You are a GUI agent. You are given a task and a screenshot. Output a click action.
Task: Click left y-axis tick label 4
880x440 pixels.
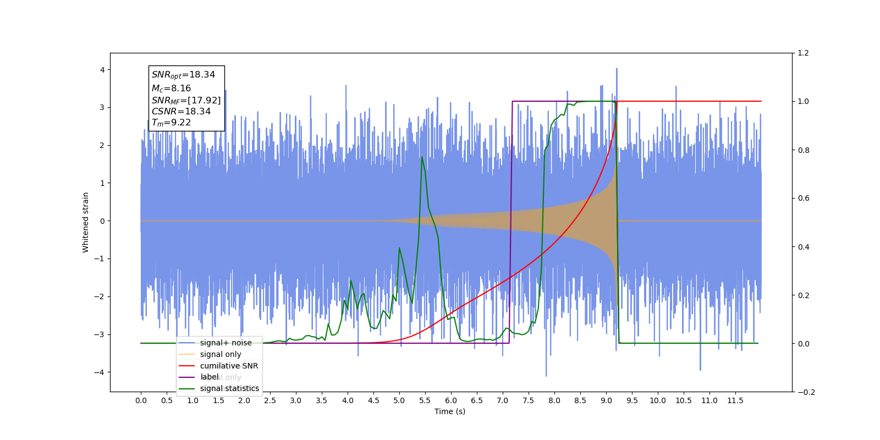(x=102, y=70)
